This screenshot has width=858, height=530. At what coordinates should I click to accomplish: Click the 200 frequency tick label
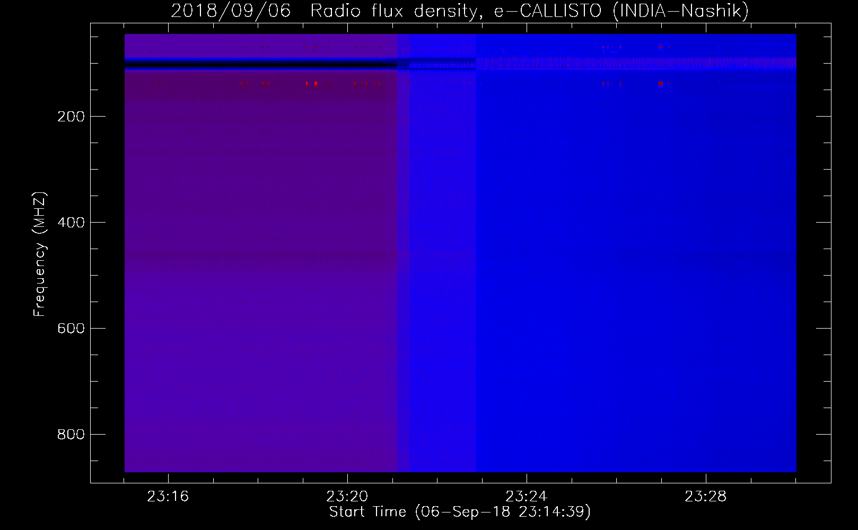click(71, 117)
